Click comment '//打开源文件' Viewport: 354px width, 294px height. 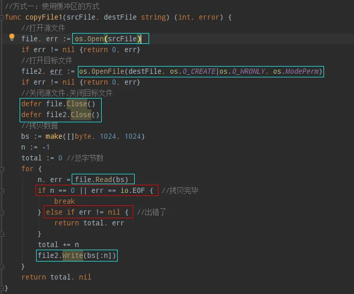click(43, 28)
